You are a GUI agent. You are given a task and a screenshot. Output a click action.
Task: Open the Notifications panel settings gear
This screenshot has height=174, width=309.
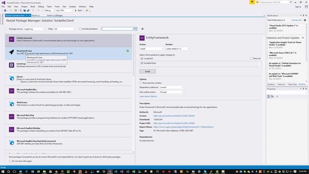pos(305,20)
